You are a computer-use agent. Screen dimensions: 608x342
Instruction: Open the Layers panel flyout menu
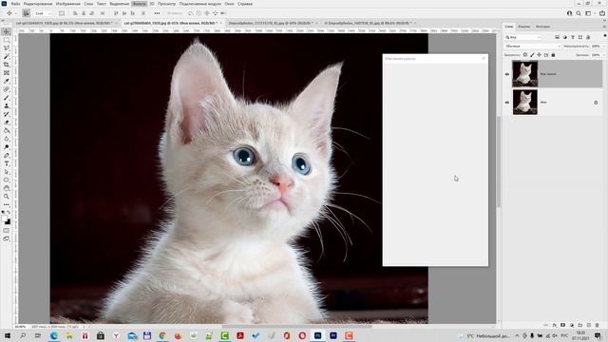(x=604, y=27)
